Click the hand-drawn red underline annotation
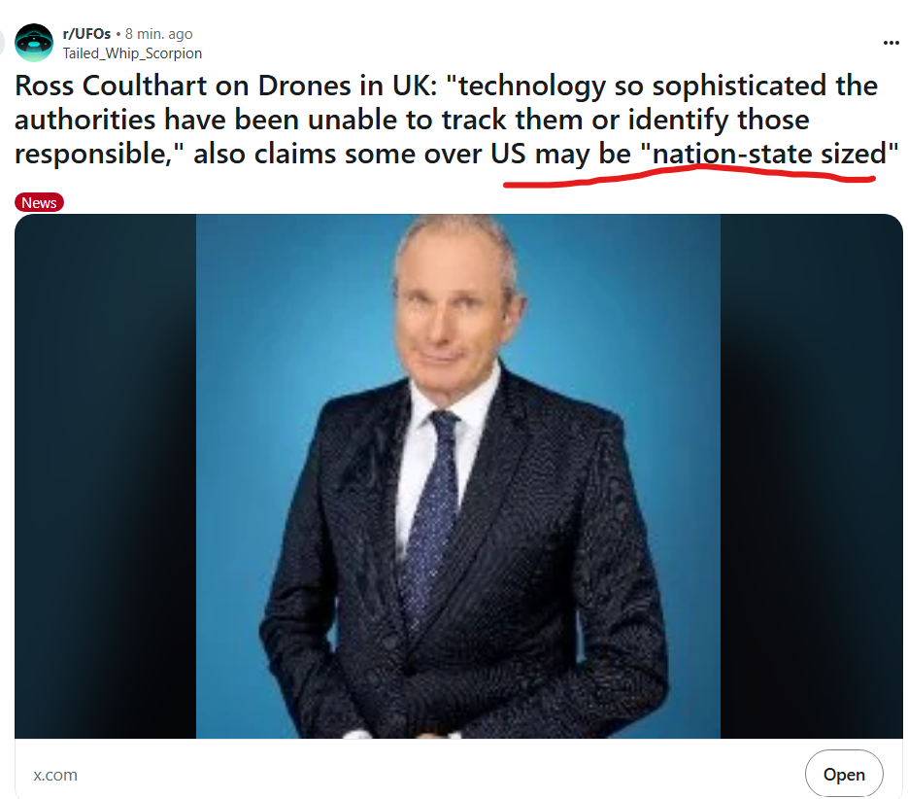This screenshot has width=908, height=799. point(689,175)
